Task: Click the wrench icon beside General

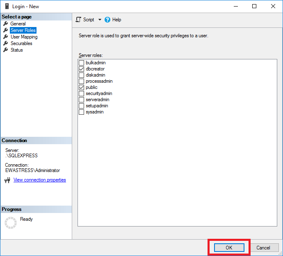Action: [x=6, y=24]
